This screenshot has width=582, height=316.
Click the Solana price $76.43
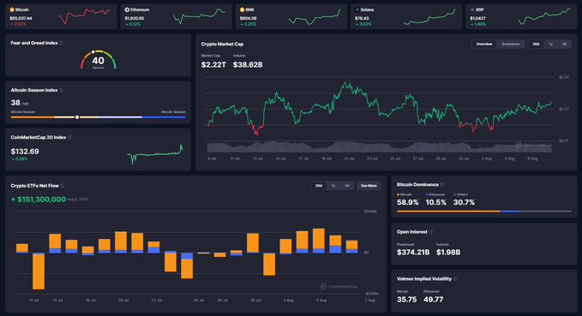[362, 18]
